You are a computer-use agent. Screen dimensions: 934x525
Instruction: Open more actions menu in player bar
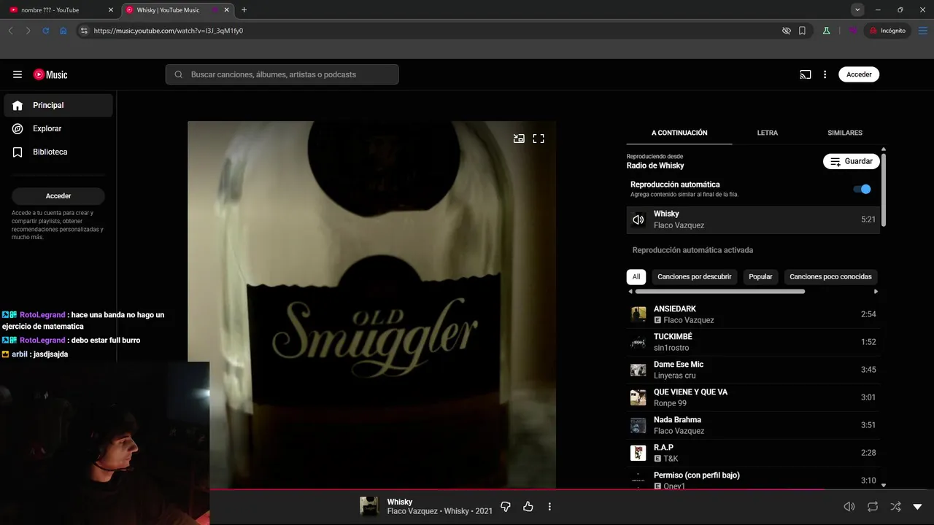549,507
